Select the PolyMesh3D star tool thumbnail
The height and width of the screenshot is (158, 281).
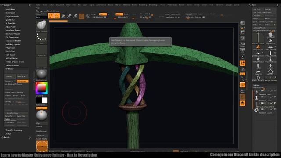pyautogui.click(x=270, y=41)
